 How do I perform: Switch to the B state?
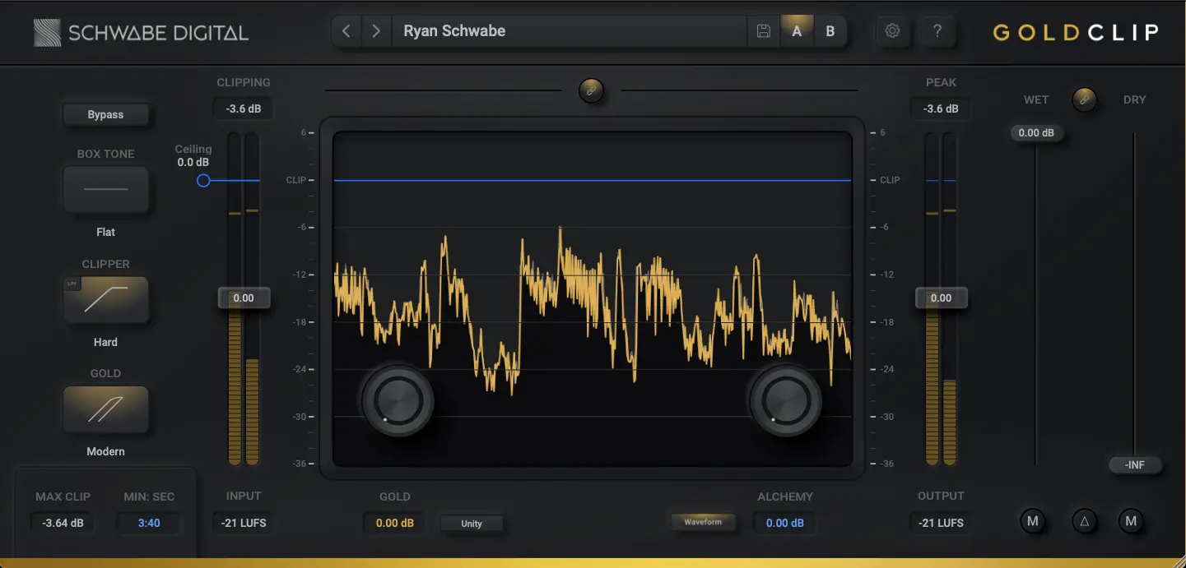[x=830, y=31]
